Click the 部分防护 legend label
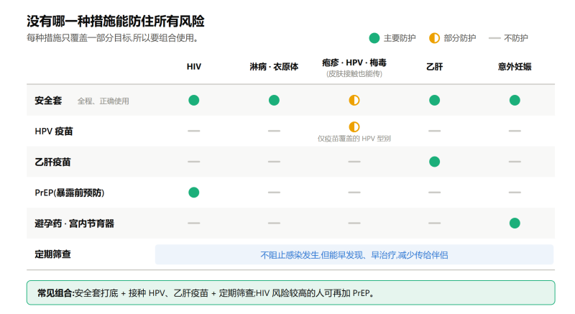Viewport: 575px width, 314px height. [x=460, y=38]
